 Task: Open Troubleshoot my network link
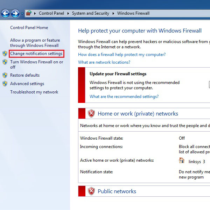click(34, 92)
